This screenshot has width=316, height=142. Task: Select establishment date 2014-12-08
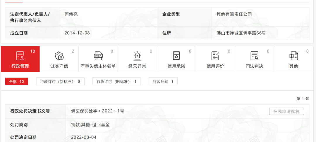(77, 33)
